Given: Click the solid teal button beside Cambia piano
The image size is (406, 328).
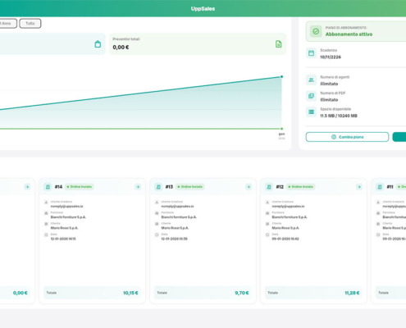Looking at the screenshot, I should pyautogui.click(x=399, y=137).
